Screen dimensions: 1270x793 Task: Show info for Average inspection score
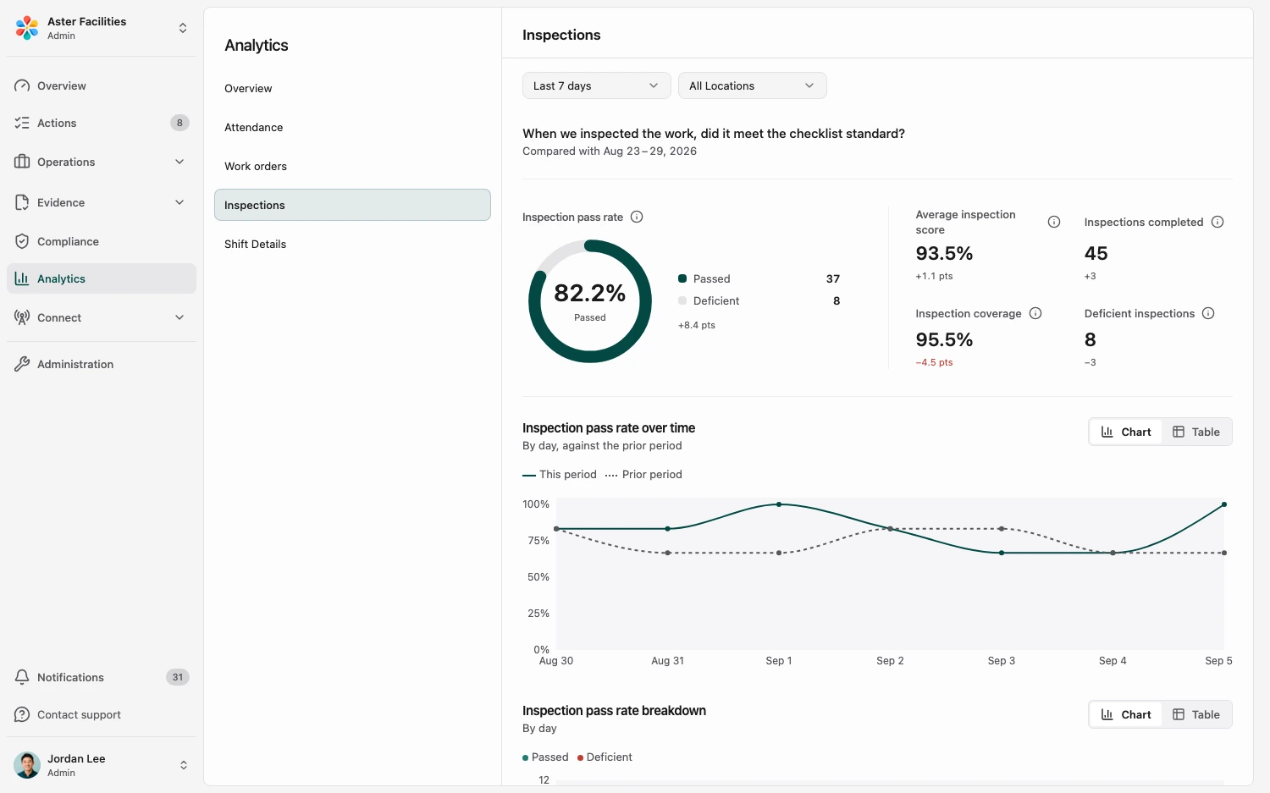pos(1054,222)
